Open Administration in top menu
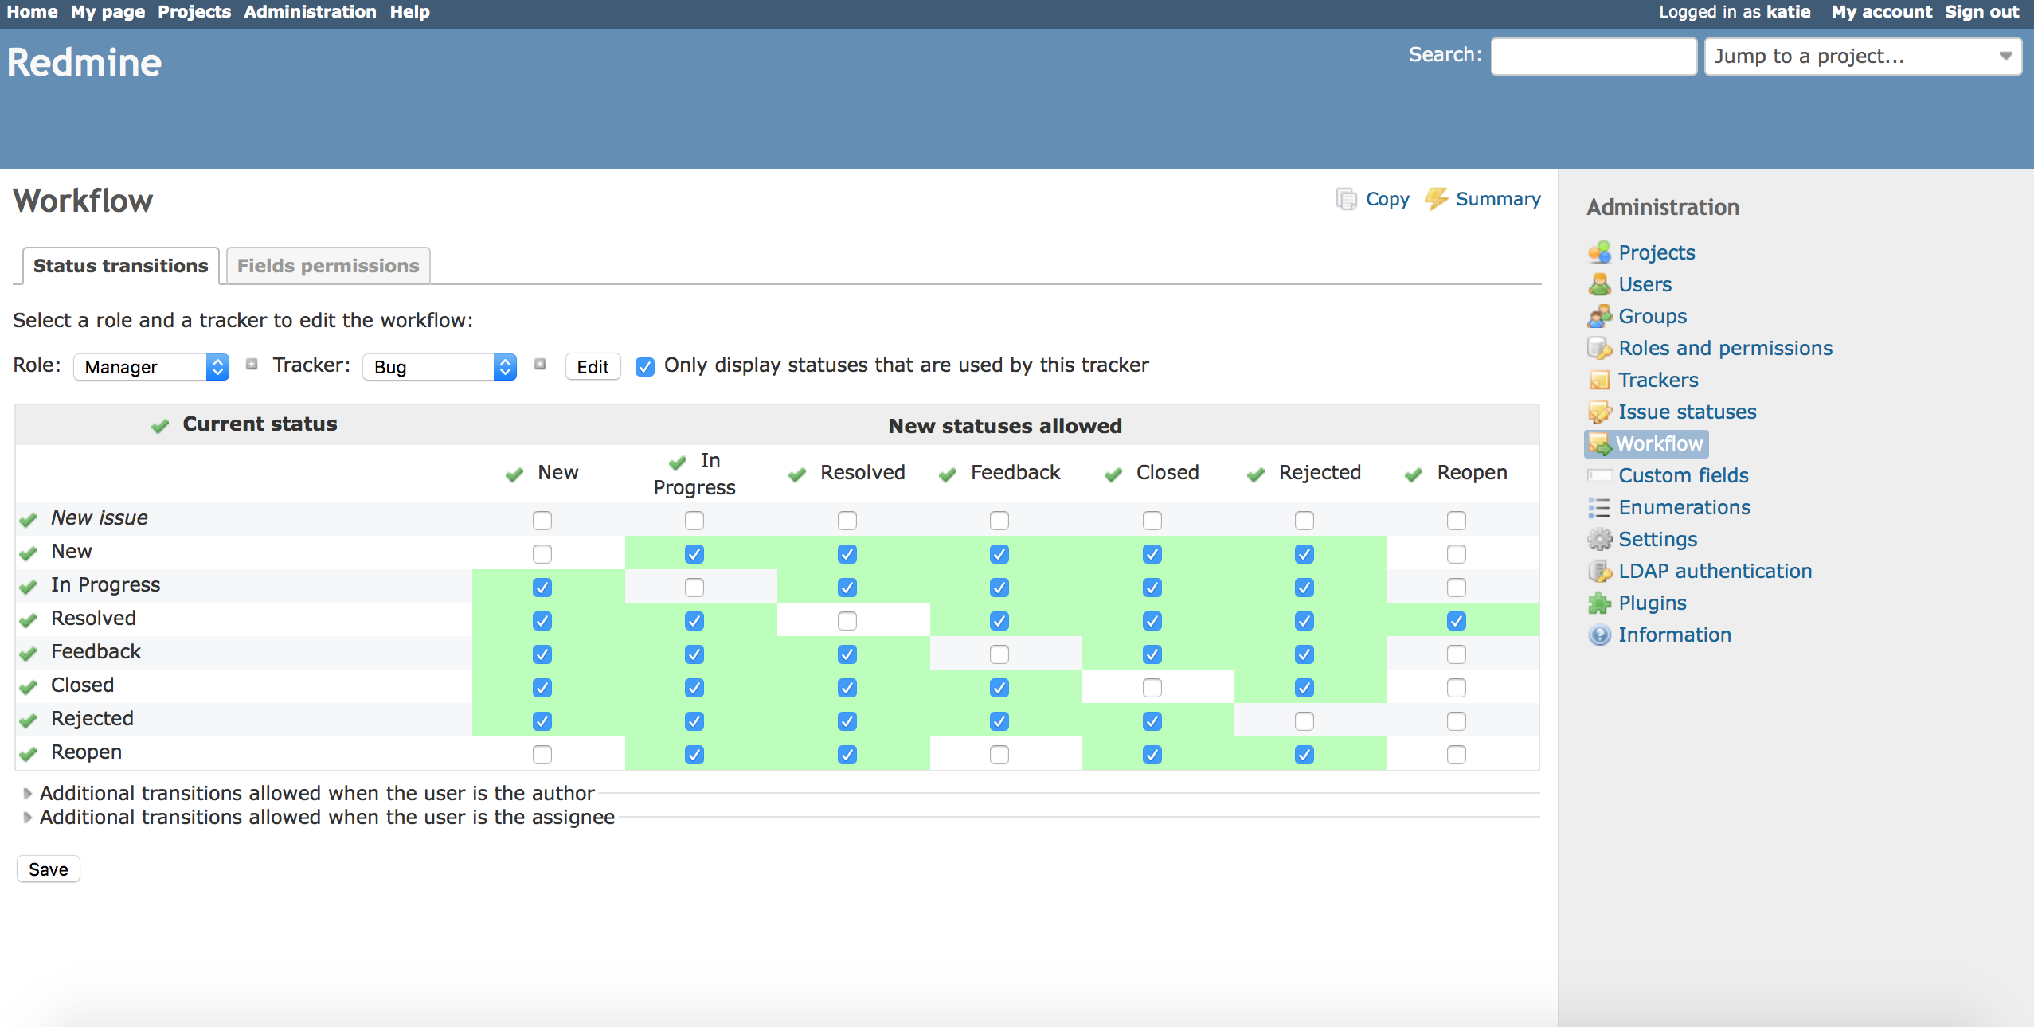 click(x=310, y=12)
